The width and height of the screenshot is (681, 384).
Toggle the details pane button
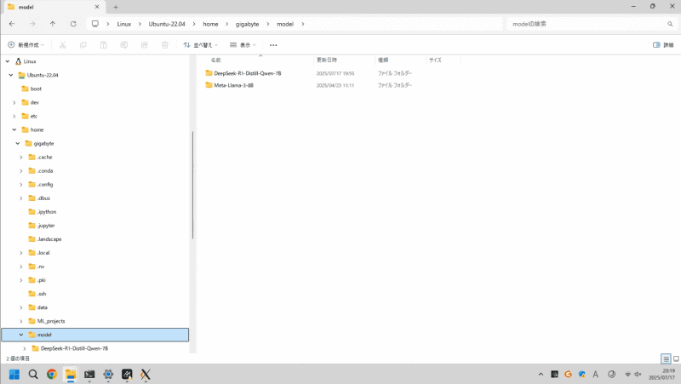tap(663, 45)
